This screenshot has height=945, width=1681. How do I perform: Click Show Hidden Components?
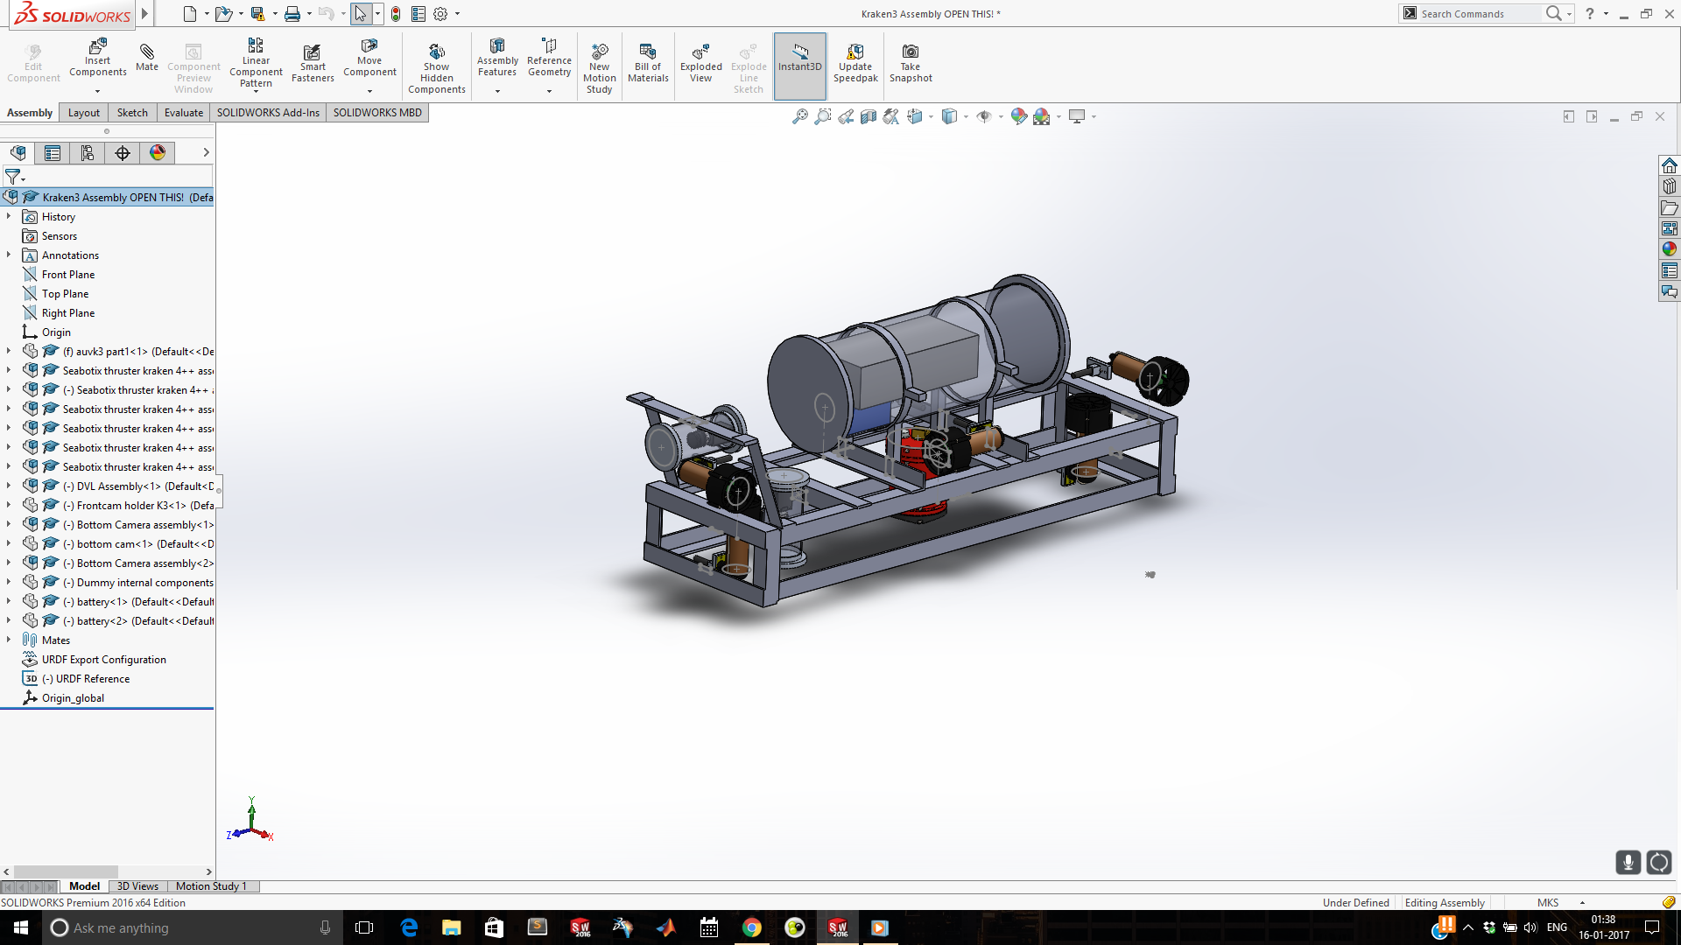pyautogui.click(x=437, y=68)
